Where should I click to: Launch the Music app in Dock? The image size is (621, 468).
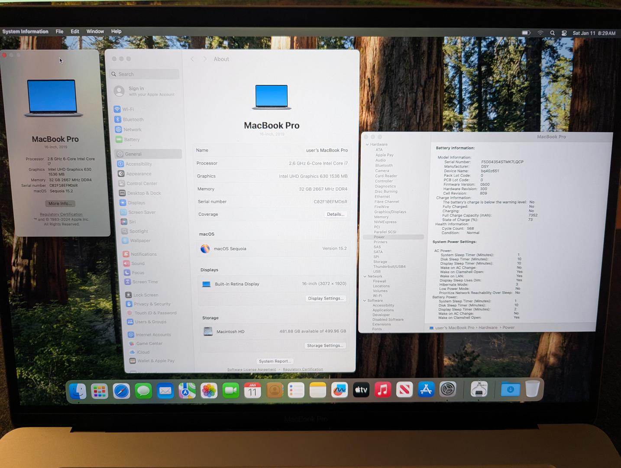click(383, 390)
